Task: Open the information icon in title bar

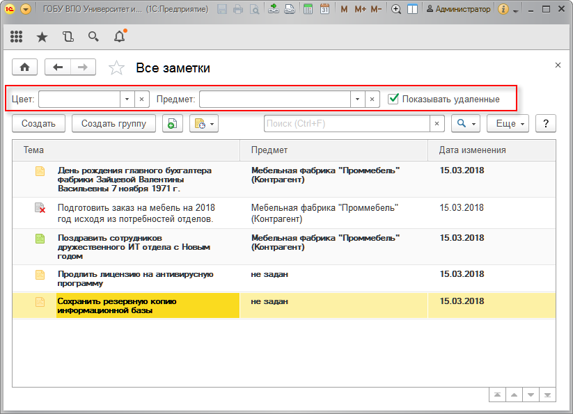Action: [503, 9]
